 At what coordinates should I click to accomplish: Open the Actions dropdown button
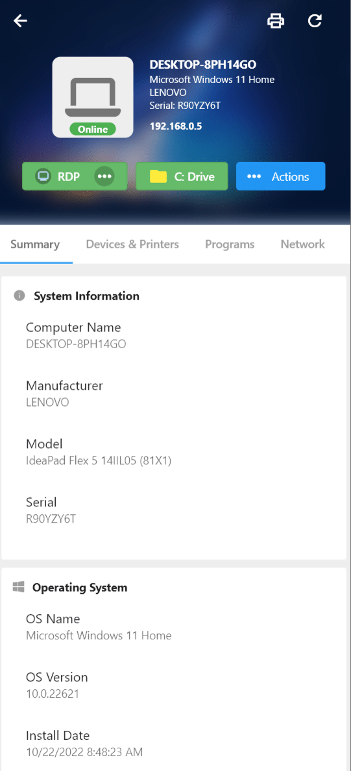point(280,176)
